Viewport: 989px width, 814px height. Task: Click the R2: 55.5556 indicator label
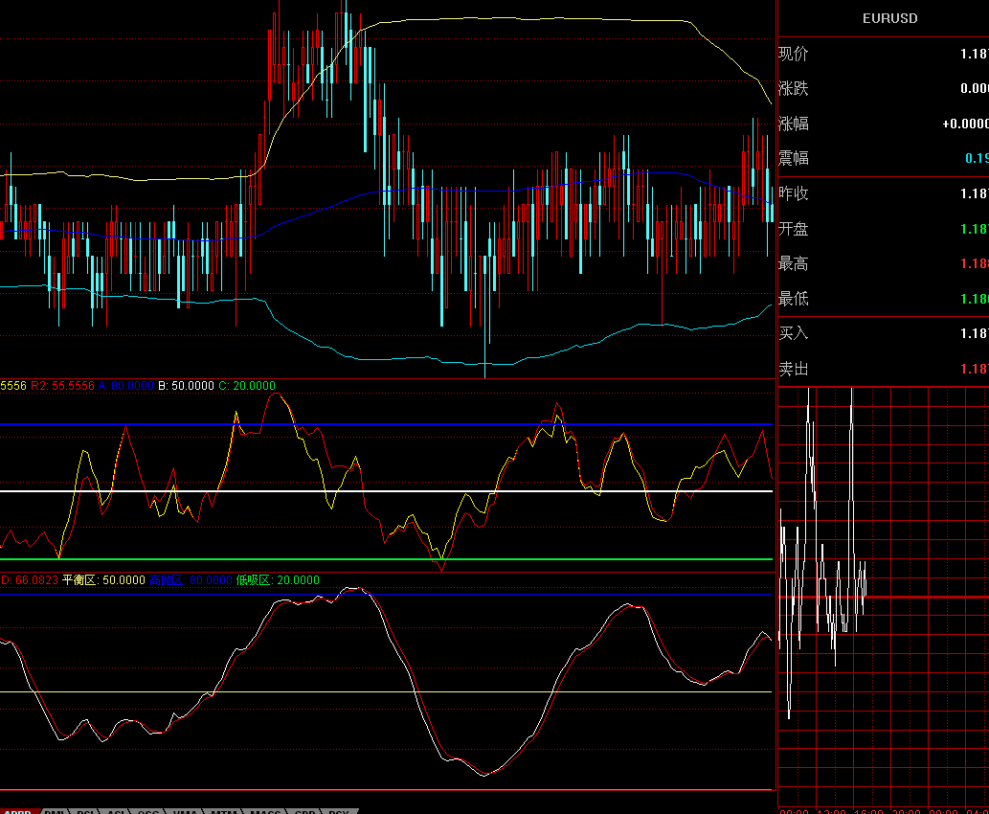coord(61,386)
